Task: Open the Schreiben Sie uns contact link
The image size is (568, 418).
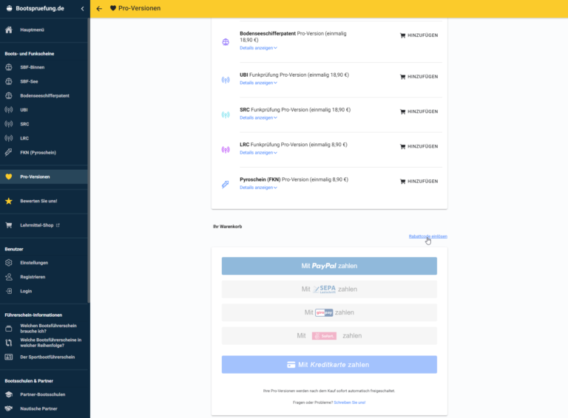Action: (x=349, y=402)
